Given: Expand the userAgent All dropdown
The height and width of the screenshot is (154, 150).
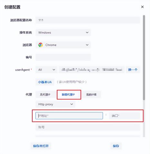Looking at the screenshot, I should 46,70.
